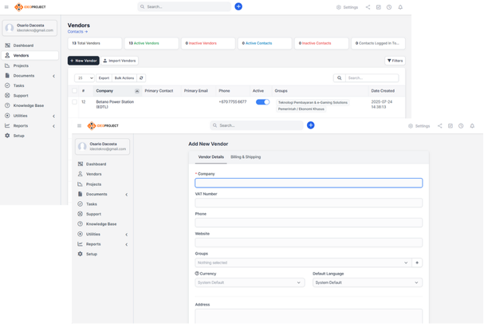Click the Import Vendors button
Viewport: 484px width, 324px height.
pyautogui.click(x=120, y=61)
